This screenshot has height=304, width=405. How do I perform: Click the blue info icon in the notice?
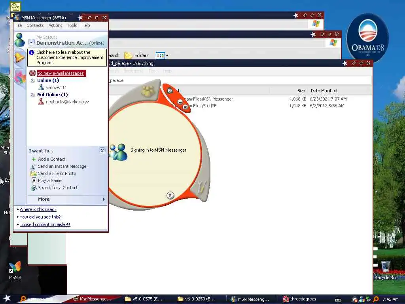click(x=32, y=53)
